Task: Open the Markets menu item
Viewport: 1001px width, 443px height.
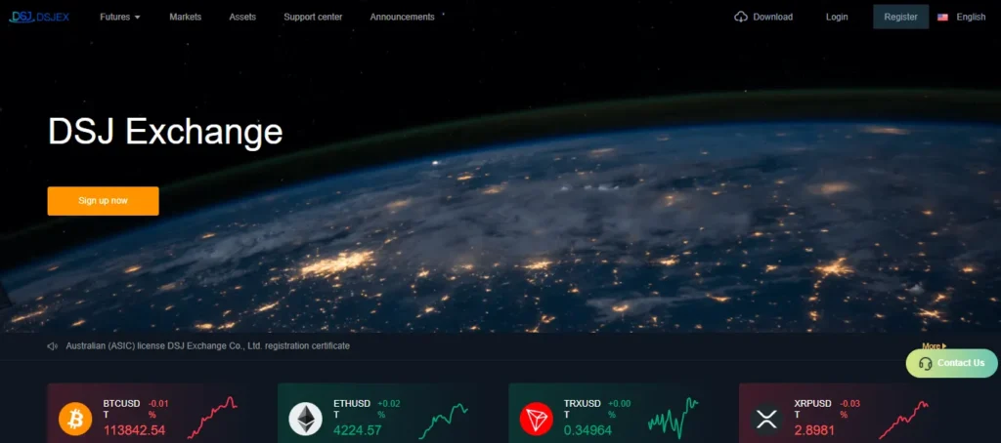Action: tap(185, 18)
